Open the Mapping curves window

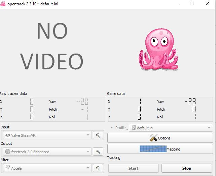click(160, 149)
